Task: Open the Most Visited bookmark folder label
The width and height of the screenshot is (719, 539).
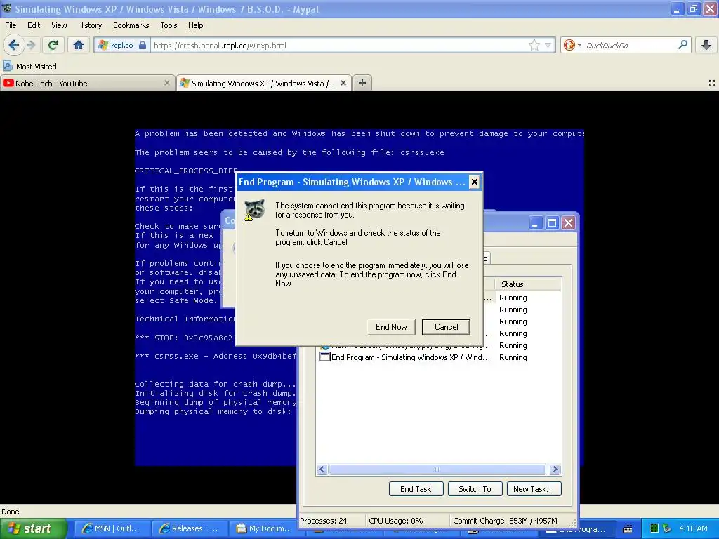Action: [x=37, y=67]
